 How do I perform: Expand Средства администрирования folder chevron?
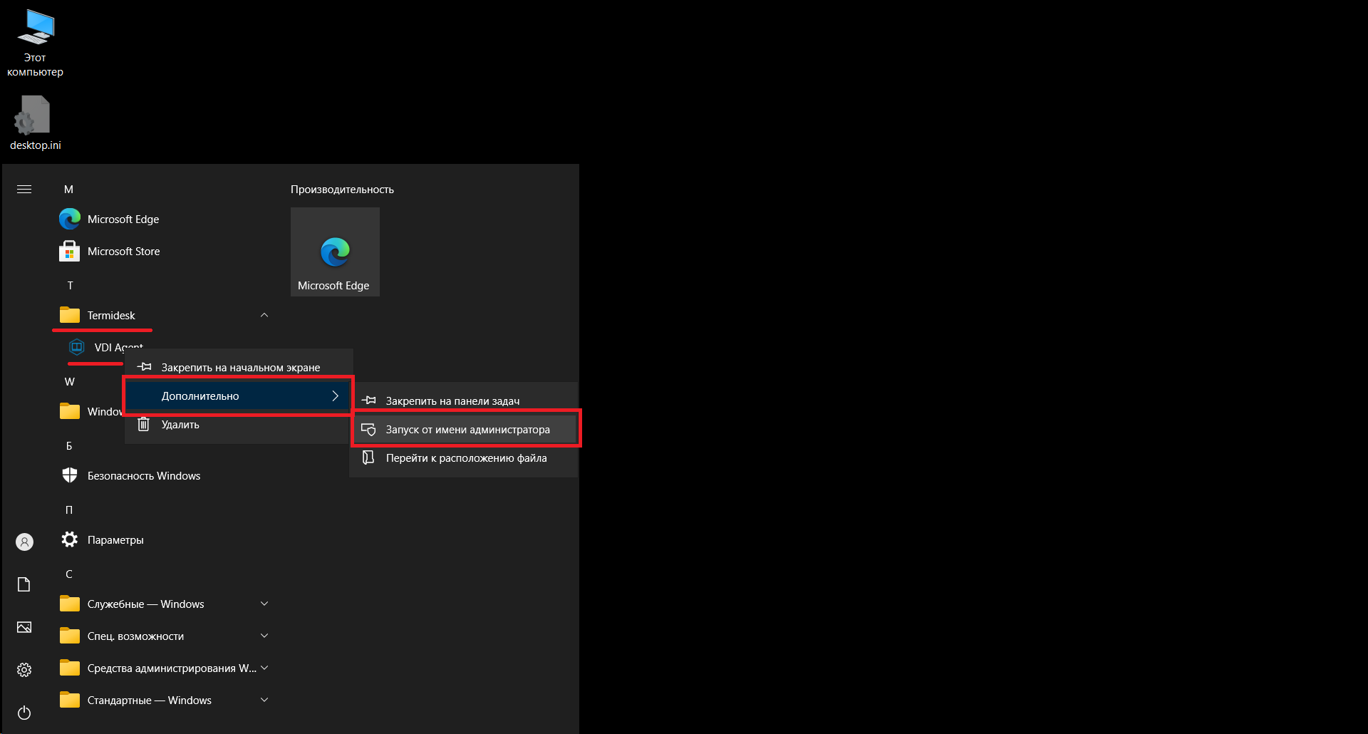[264, 668]
